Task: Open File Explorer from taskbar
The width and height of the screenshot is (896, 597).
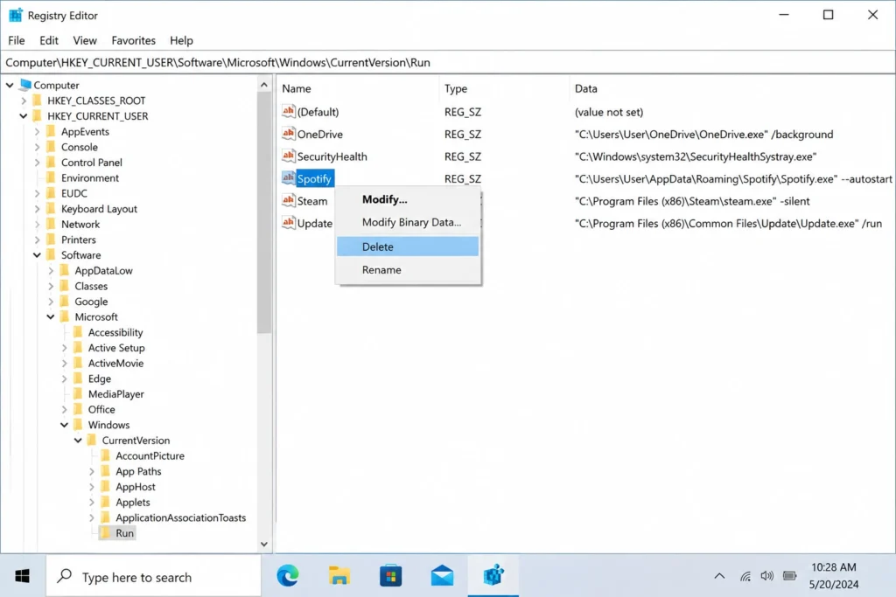Action: pos(339,576)
